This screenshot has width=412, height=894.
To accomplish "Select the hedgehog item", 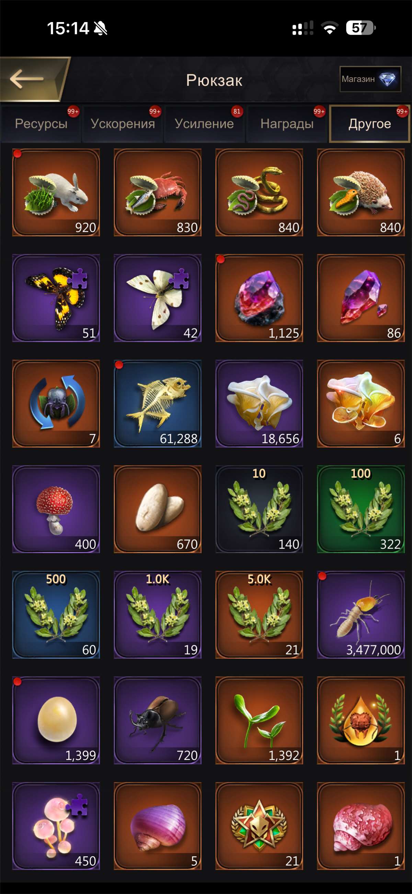I will tap(361, 192).
